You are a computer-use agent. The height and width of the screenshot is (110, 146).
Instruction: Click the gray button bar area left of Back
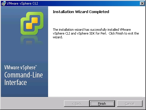32,104
